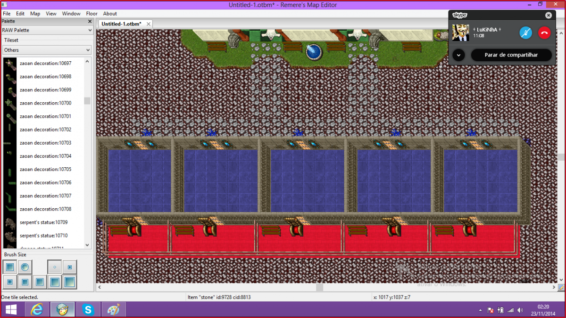Open Paint from the taskbar
This screenshot has width=566, height=318.
point(113,310)
